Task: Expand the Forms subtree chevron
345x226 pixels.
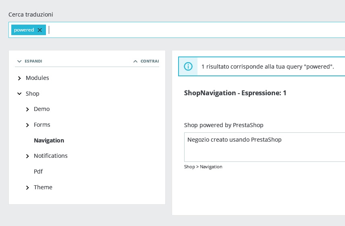Action: pos(27,125)
